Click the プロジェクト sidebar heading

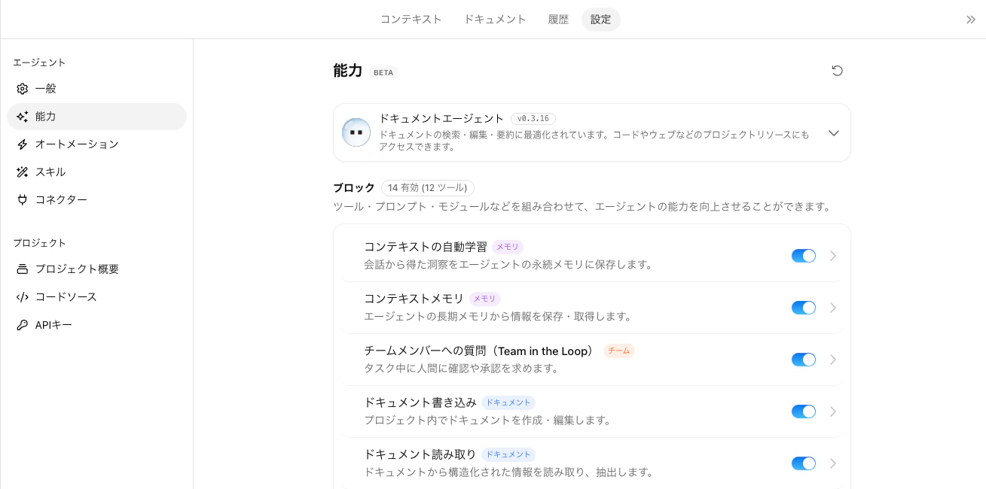point(40,243)
